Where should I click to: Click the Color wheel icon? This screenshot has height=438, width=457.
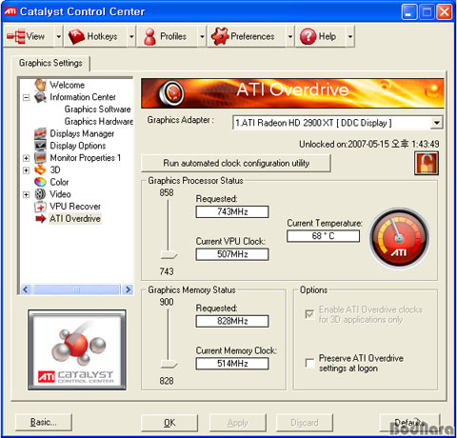click(40, 182)
